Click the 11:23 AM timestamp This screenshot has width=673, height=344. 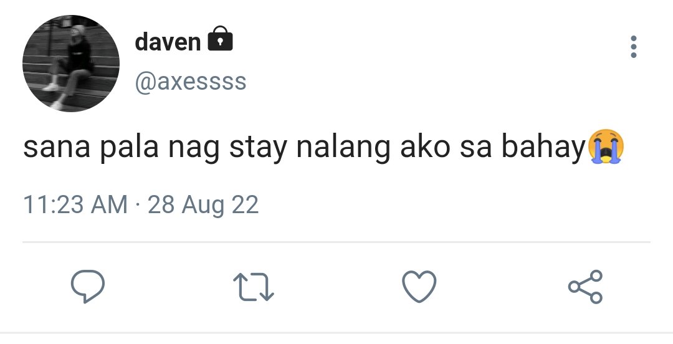tap(75, 204)
